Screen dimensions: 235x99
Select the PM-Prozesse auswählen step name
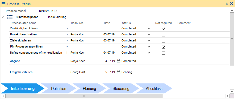point(26,47)
